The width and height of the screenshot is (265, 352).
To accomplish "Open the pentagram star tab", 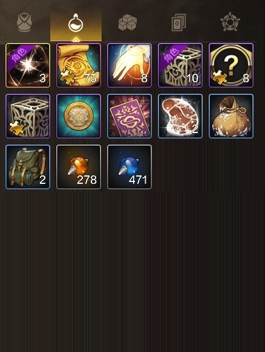I will click(x=230, y=22).
